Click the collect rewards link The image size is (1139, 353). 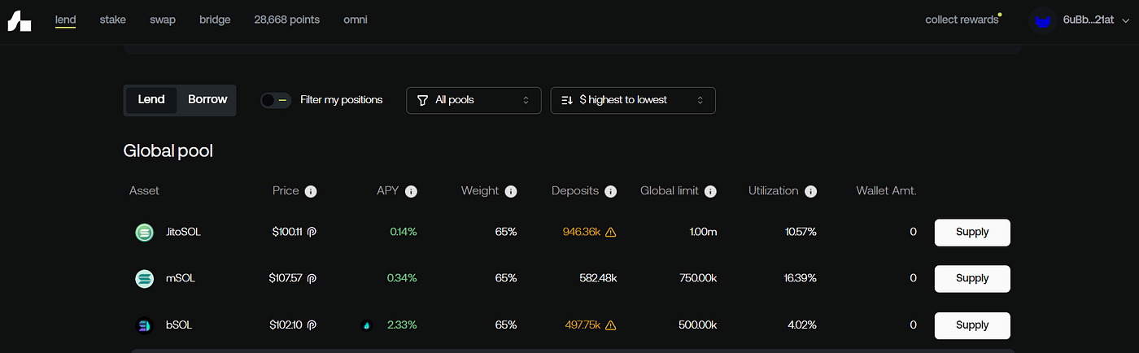(x=962, y=20)
